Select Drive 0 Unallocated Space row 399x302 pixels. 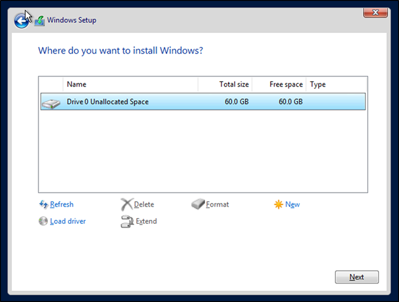(x=203, y=102)
